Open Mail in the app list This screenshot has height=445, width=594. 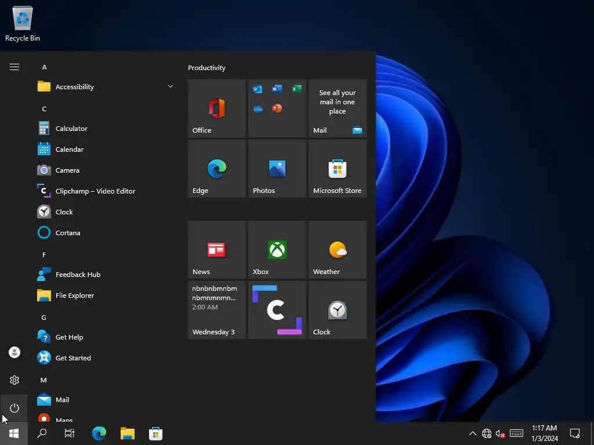pyautogui.click(x=106, y=400)
